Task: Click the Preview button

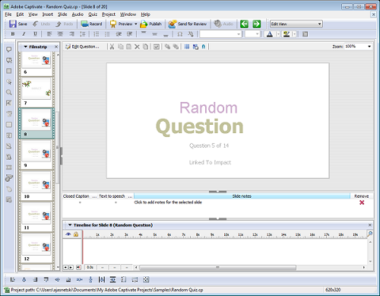Action: [123, 24]
